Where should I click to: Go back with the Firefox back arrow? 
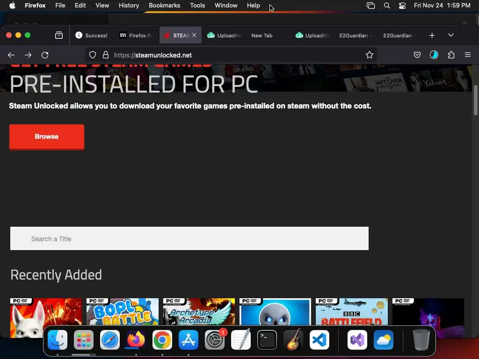11,55
